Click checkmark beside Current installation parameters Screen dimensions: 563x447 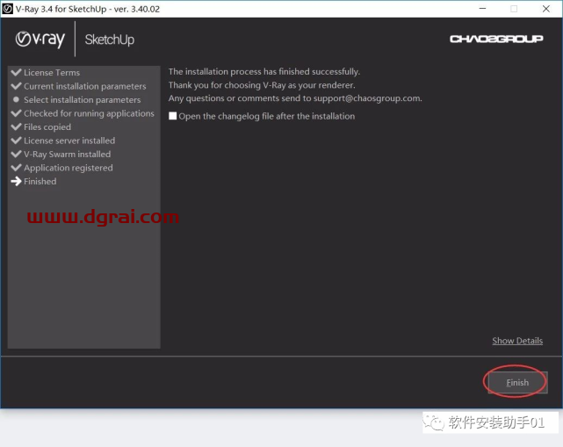pos(16,86)
